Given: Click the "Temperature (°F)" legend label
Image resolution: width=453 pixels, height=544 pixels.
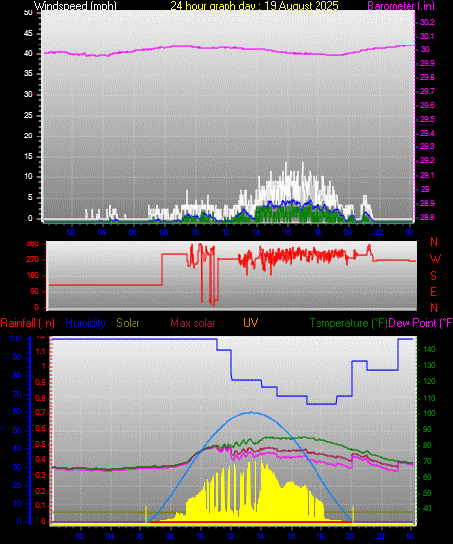Looking at the screenshot, I should tap(348, 323).
